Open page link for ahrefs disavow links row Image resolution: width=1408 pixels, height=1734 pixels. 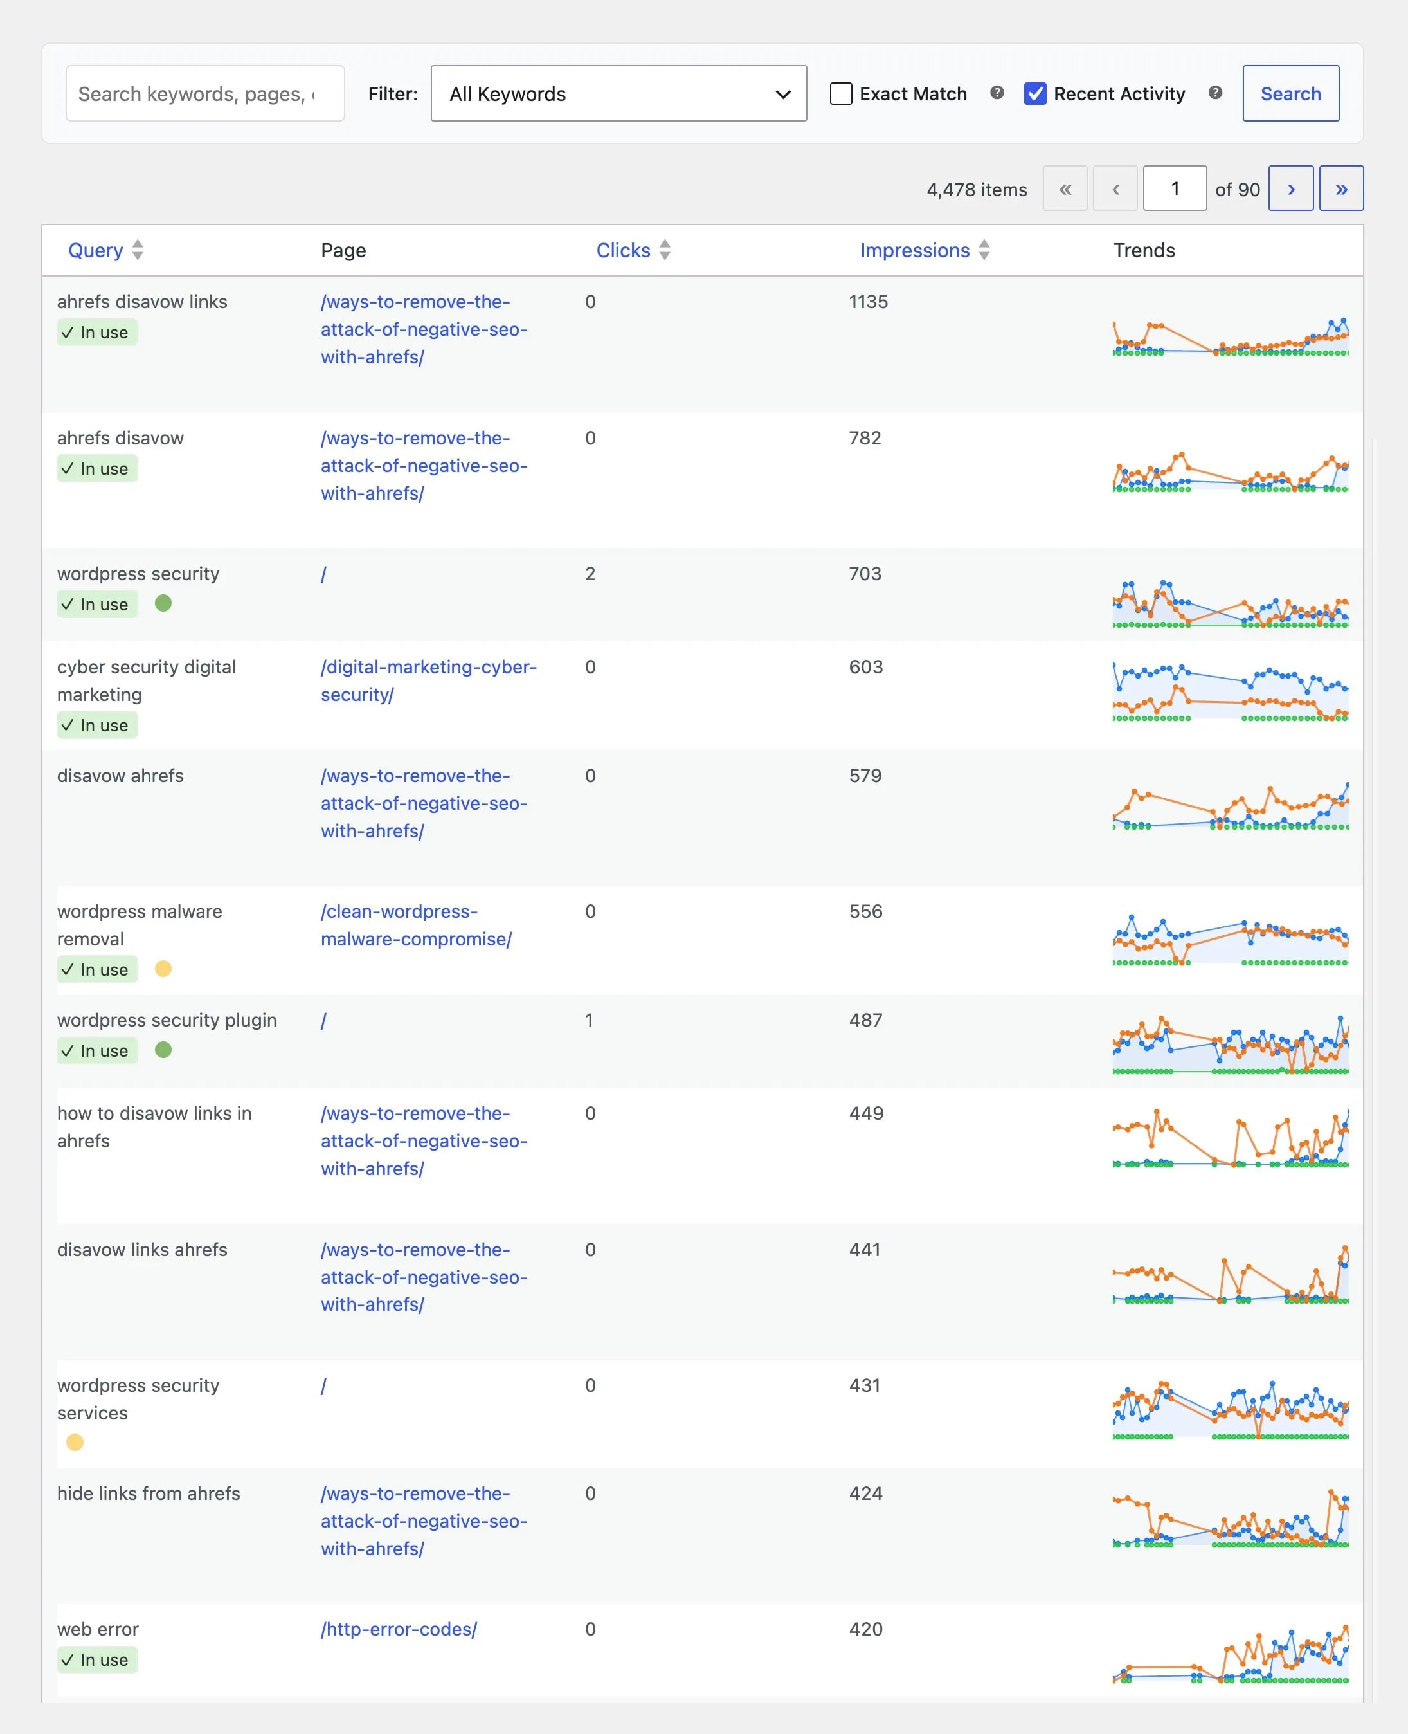pyautogui.click(x=424, y=329)
